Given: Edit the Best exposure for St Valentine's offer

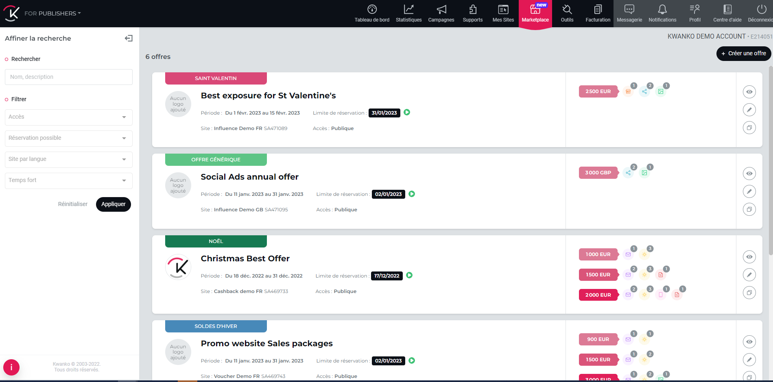Looking at the screenshot, I should [x=749, y=110].
